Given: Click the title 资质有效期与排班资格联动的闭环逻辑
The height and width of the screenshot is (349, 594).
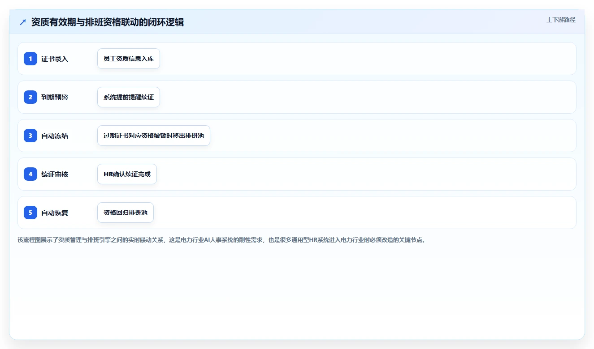Looking at the screenshot, I should (108, 22).
